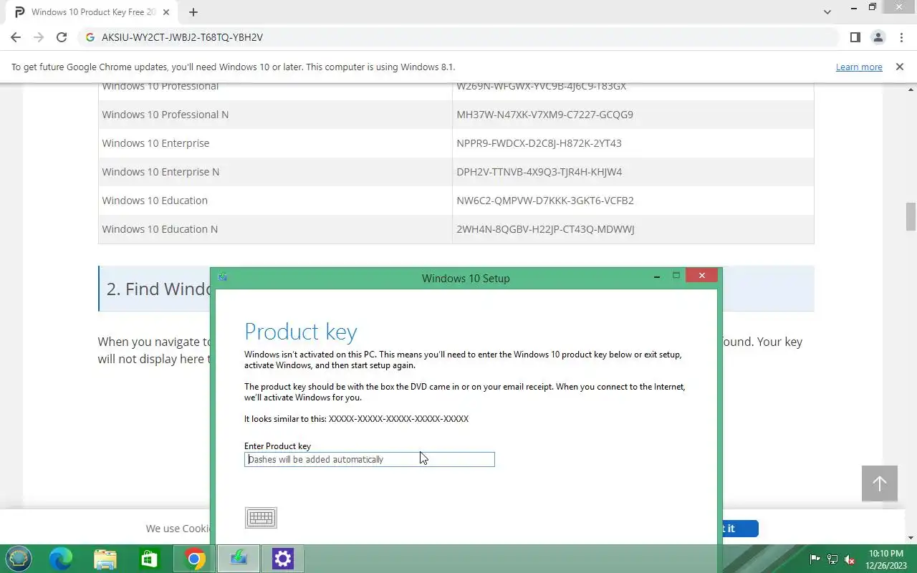Switch to Google Chrome on the taskbar
The width and height of the screenshot is (917, 573).
(194, 559)
